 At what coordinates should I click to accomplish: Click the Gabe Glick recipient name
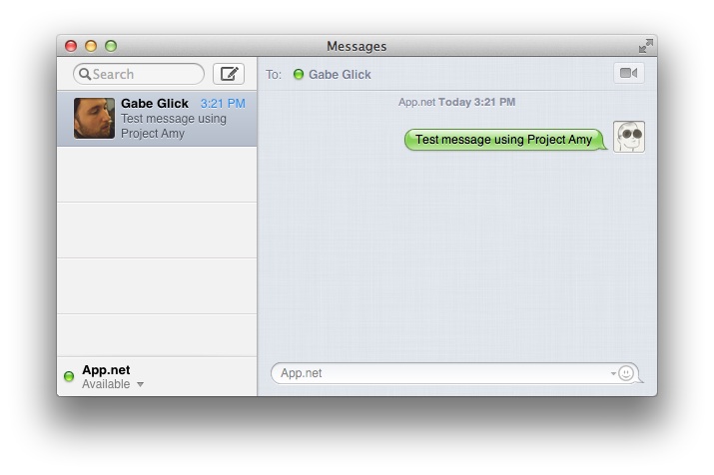[340, 74]
